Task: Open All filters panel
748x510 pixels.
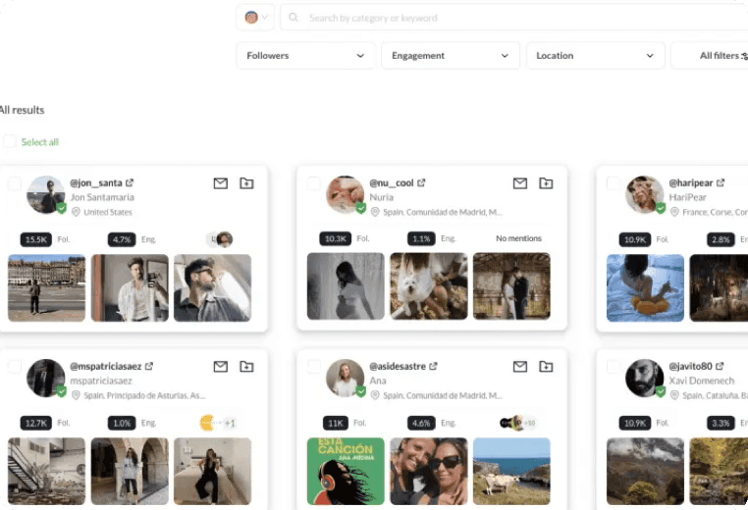Action: click(x=710, y=56)
